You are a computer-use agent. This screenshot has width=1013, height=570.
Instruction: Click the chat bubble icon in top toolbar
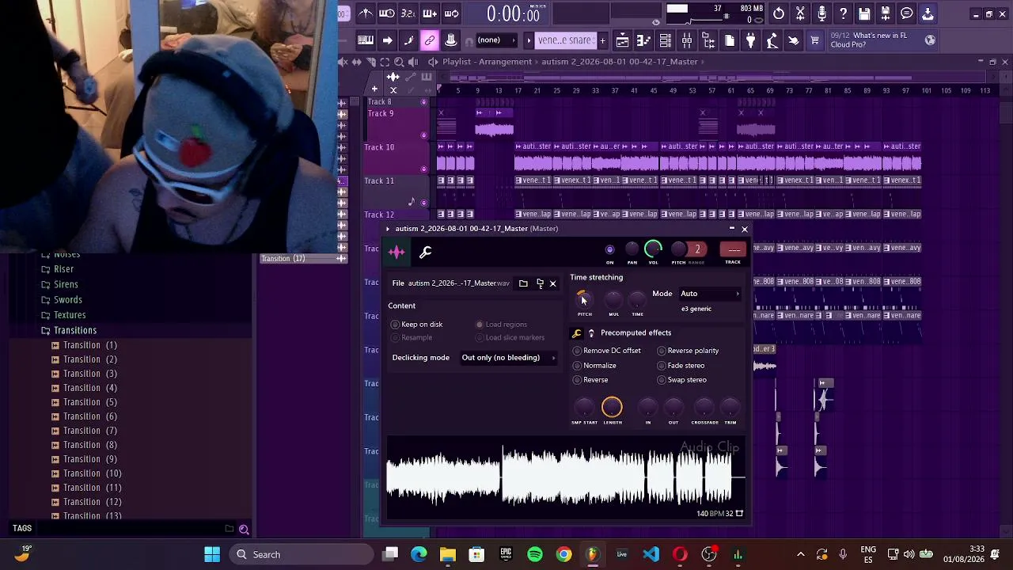tap(907, 13)
